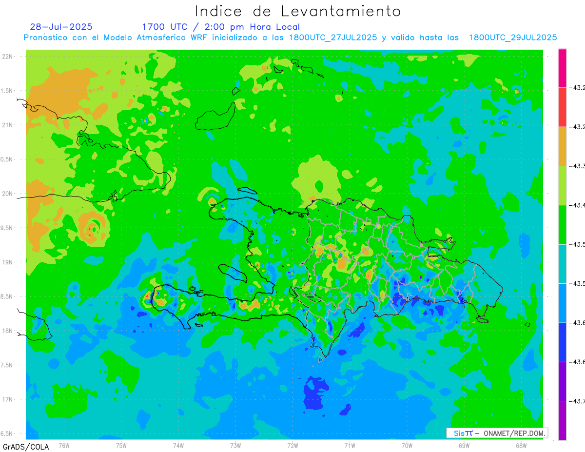
Task: Click the 'GrADS/COLA' label
Action: pos(26,447)
